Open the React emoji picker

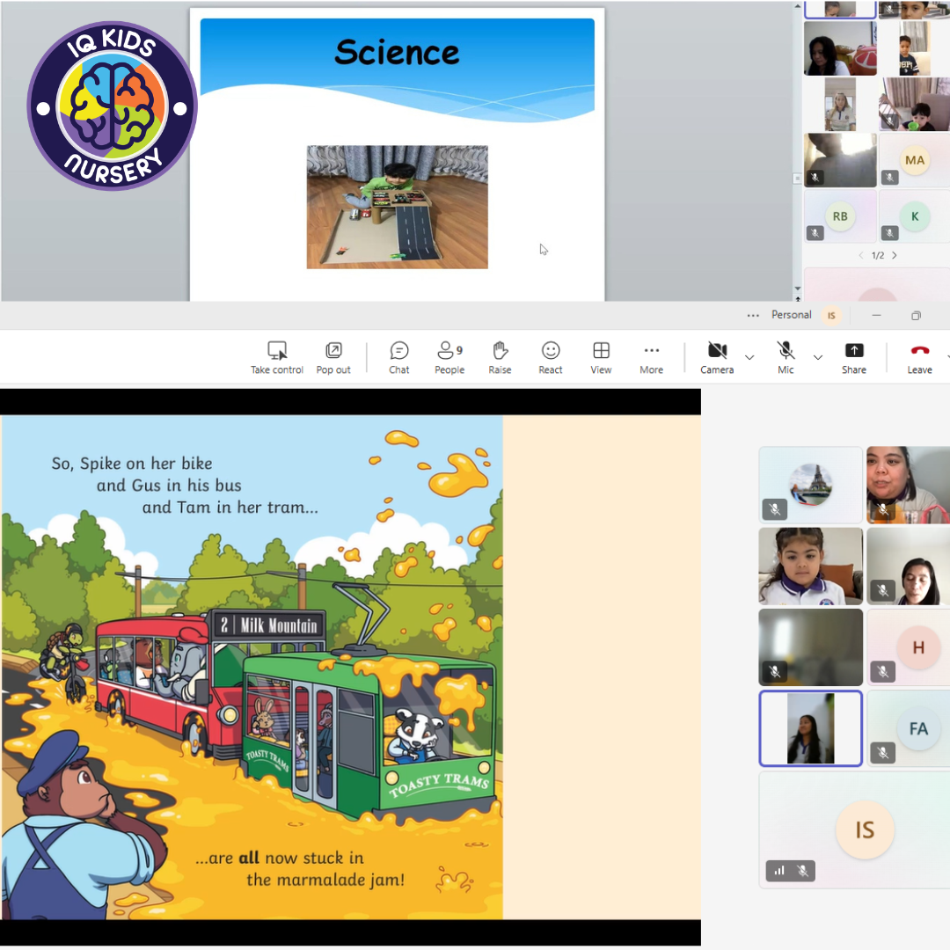[x=551, y=357]
